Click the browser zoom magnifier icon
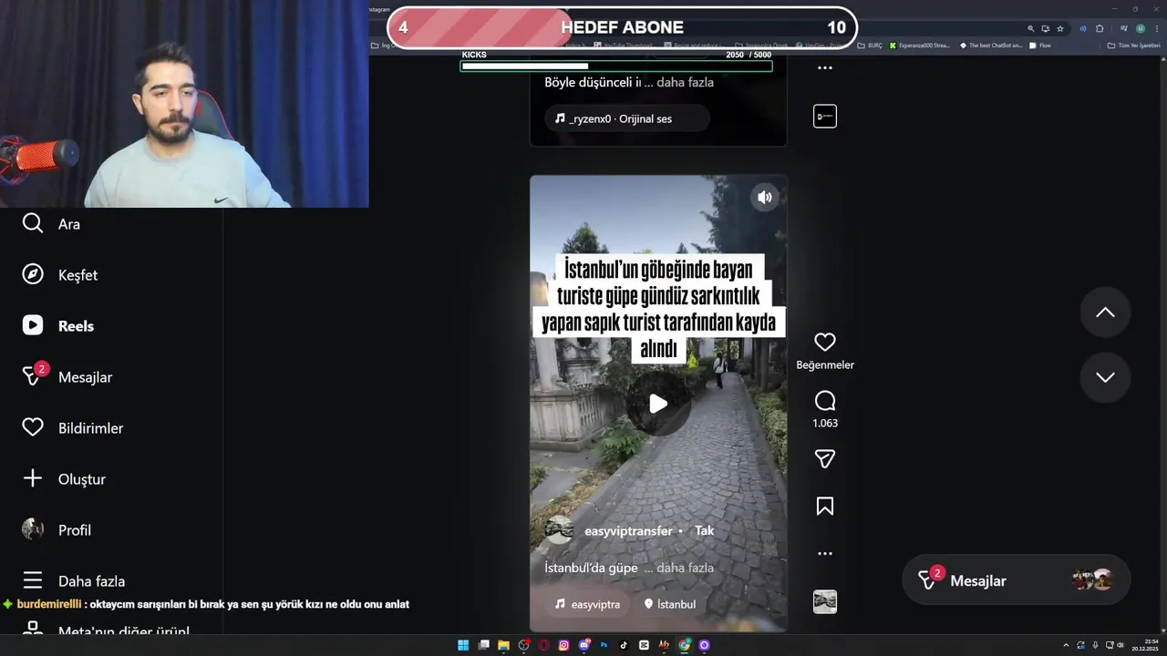Image resolution: width=1167 pixels, height=656 pixels. click(x=1031, y=28)
